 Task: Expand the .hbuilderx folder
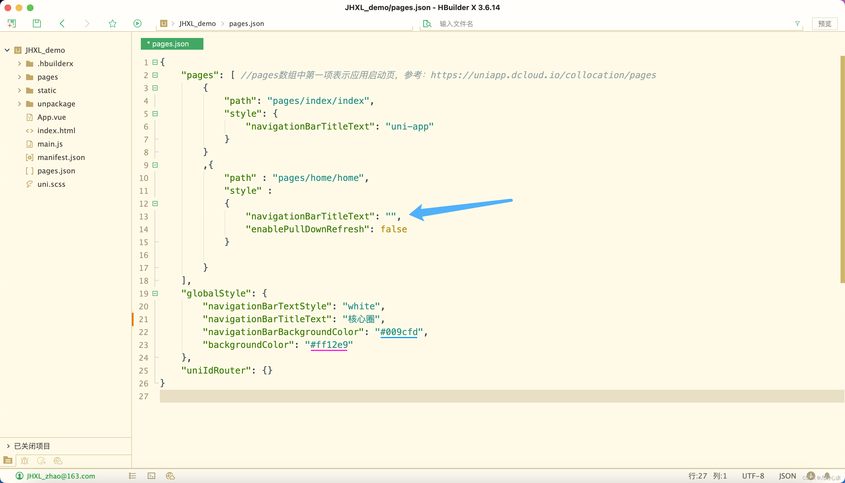tap(19, 63)
